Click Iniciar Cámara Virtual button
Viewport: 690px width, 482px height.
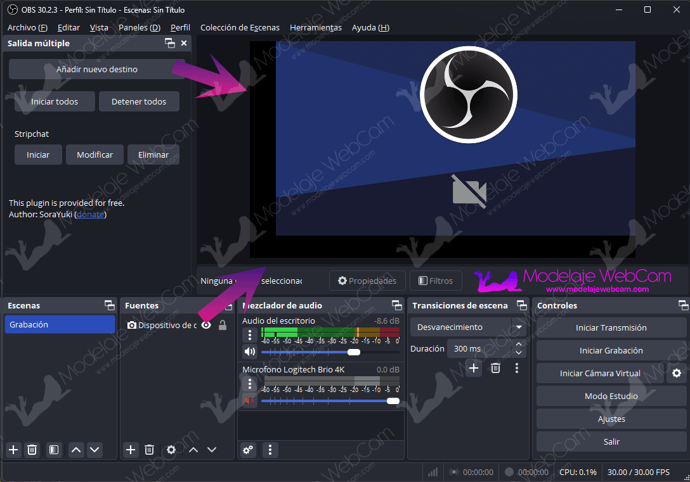click(600, 374)
